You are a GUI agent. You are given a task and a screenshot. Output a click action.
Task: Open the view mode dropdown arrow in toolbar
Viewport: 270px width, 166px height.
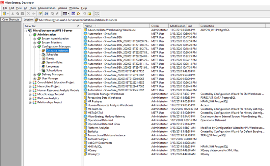[x=69, y=14]
